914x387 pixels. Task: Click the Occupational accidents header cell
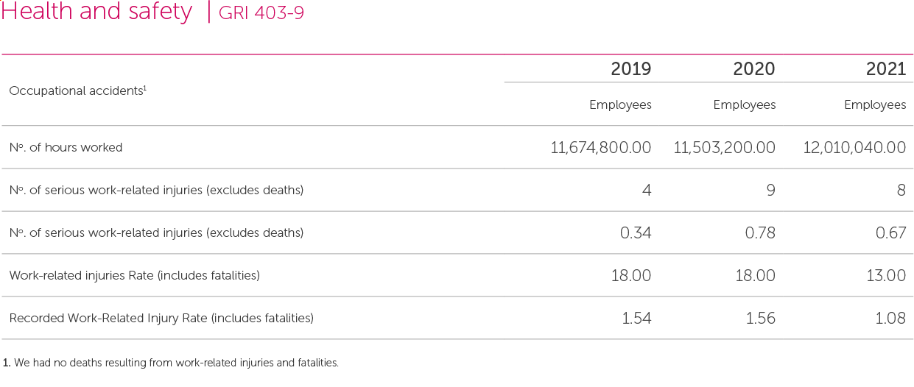click(x=78, y=90)
